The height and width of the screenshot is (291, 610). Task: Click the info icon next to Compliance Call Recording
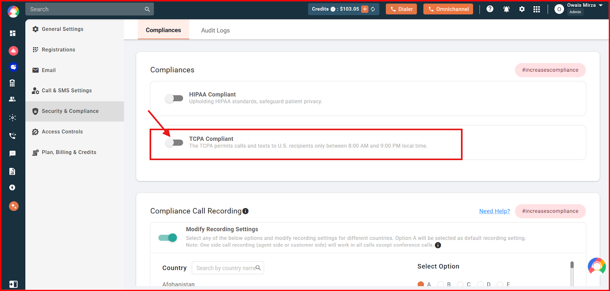[x=246, y=211]
